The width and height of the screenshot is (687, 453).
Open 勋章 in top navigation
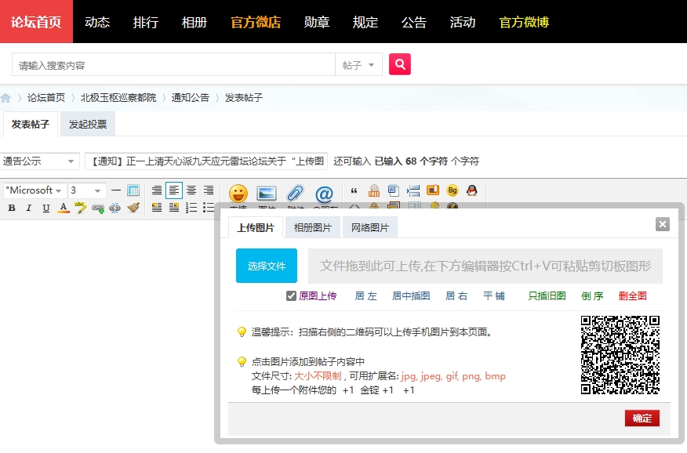pyautogui.click(x=316, y=22)
